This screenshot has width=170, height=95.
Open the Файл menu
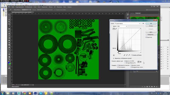coord(13,7)
